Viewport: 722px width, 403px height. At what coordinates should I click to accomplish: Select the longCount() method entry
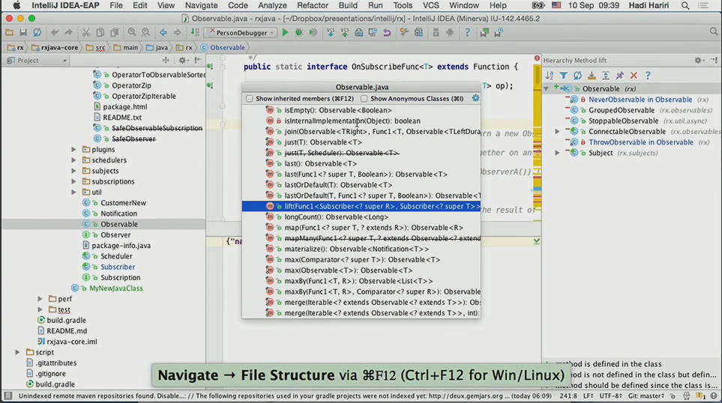pyautogui.click(x=361, y=217)
